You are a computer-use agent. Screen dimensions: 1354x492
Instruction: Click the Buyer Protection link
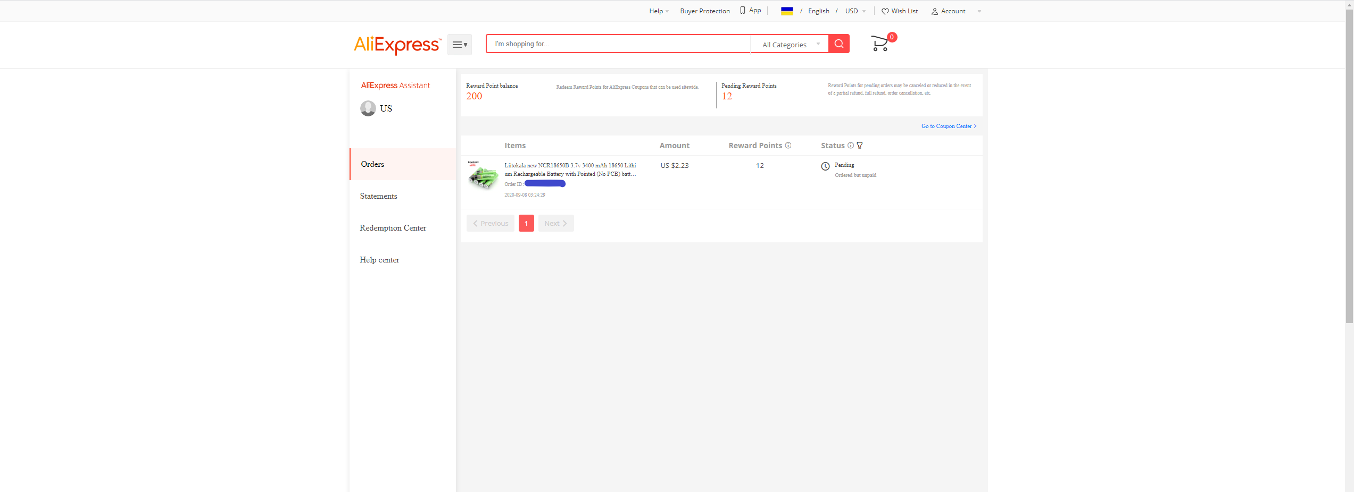tap(705, 11)
